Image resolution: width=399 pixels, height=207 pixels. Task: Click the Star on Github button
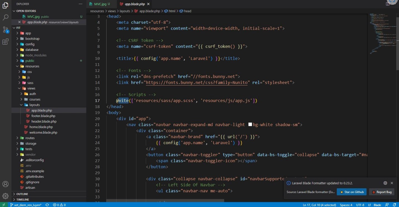[x=351, y=192]
